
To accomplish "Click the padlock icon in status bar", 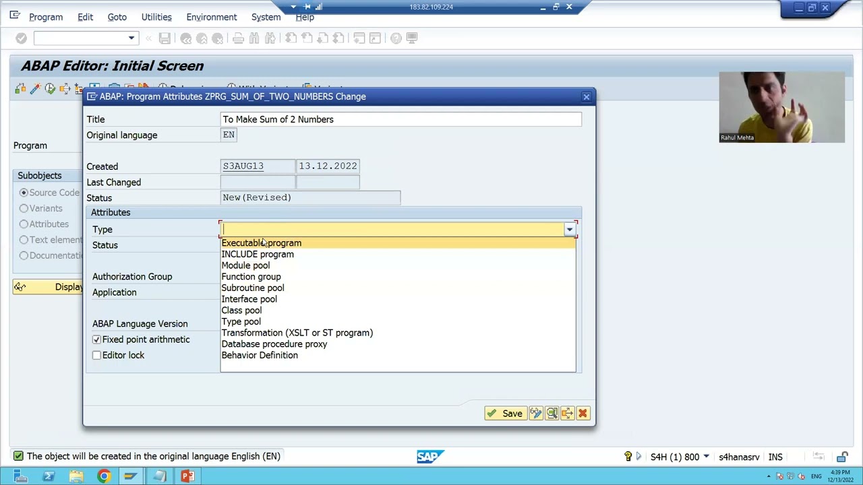I will pyautogui.click(x=843, y=457).
